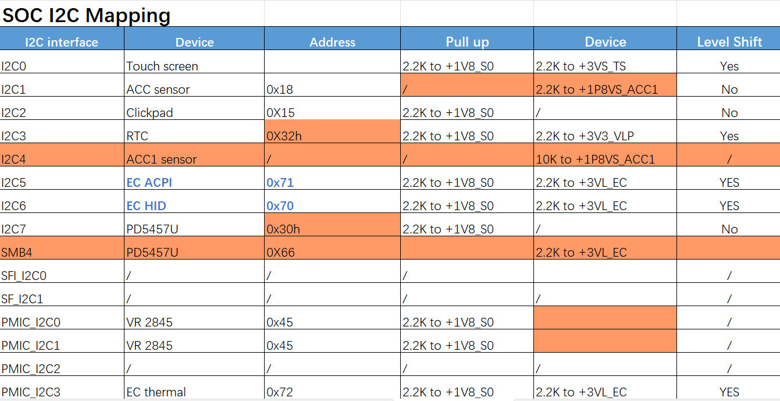The height and width of the screenshot is (401, 780).
Task: Click the blue EC ACPI cell
Action: [194, 178]
